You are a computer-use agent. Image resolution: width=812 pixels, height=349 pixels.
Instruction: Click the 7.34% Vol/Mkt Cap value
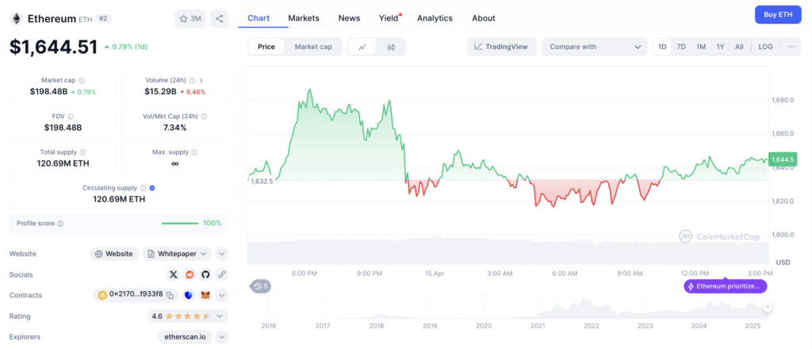coord(174,128)
